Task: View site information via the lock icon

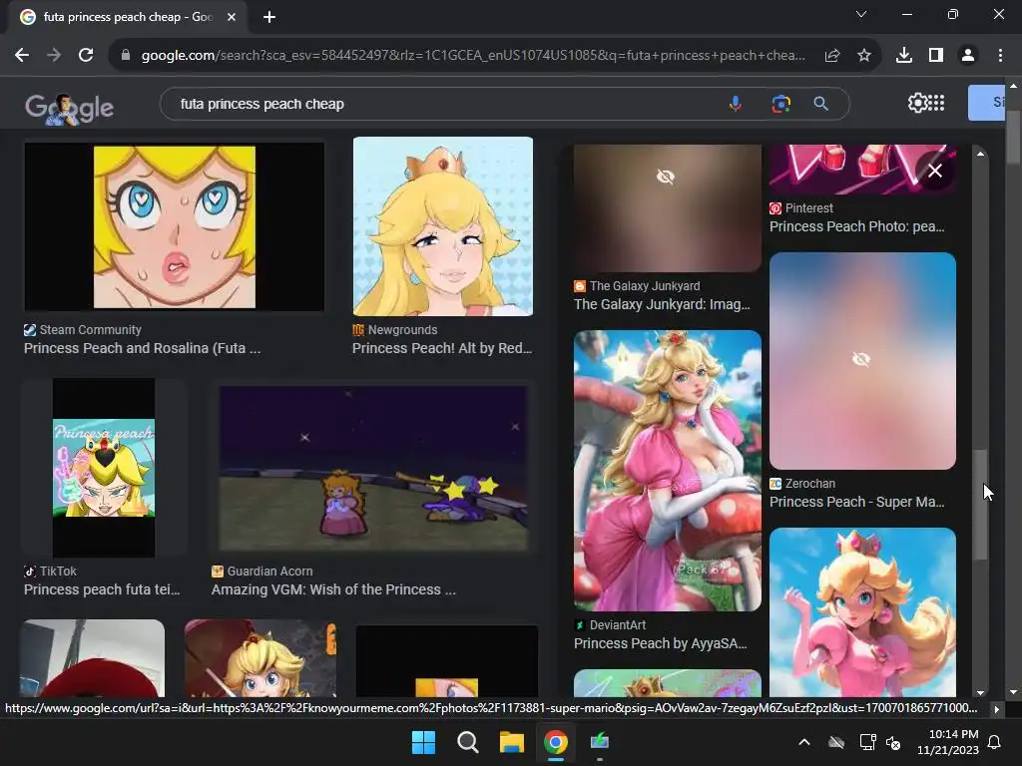Action: [x=126, y=56]
